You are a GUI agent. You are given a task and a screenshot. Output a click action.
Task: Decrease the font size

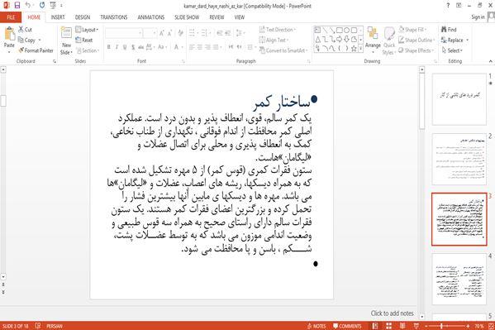tap(170, 33)
